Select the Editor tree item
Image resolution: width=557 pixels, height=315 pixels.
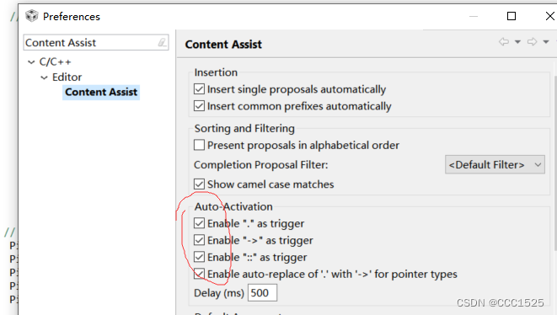[x=67, y=77]
